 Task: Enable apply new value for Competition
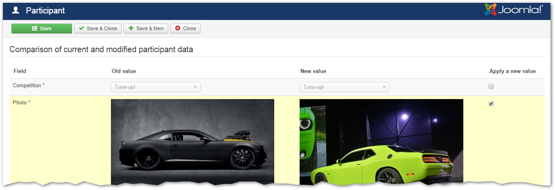pyautogui.click(x=491, y=86)
